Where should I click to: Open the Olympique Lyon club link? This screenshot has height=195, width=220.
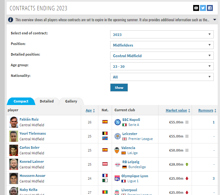(x=135, y=176)
